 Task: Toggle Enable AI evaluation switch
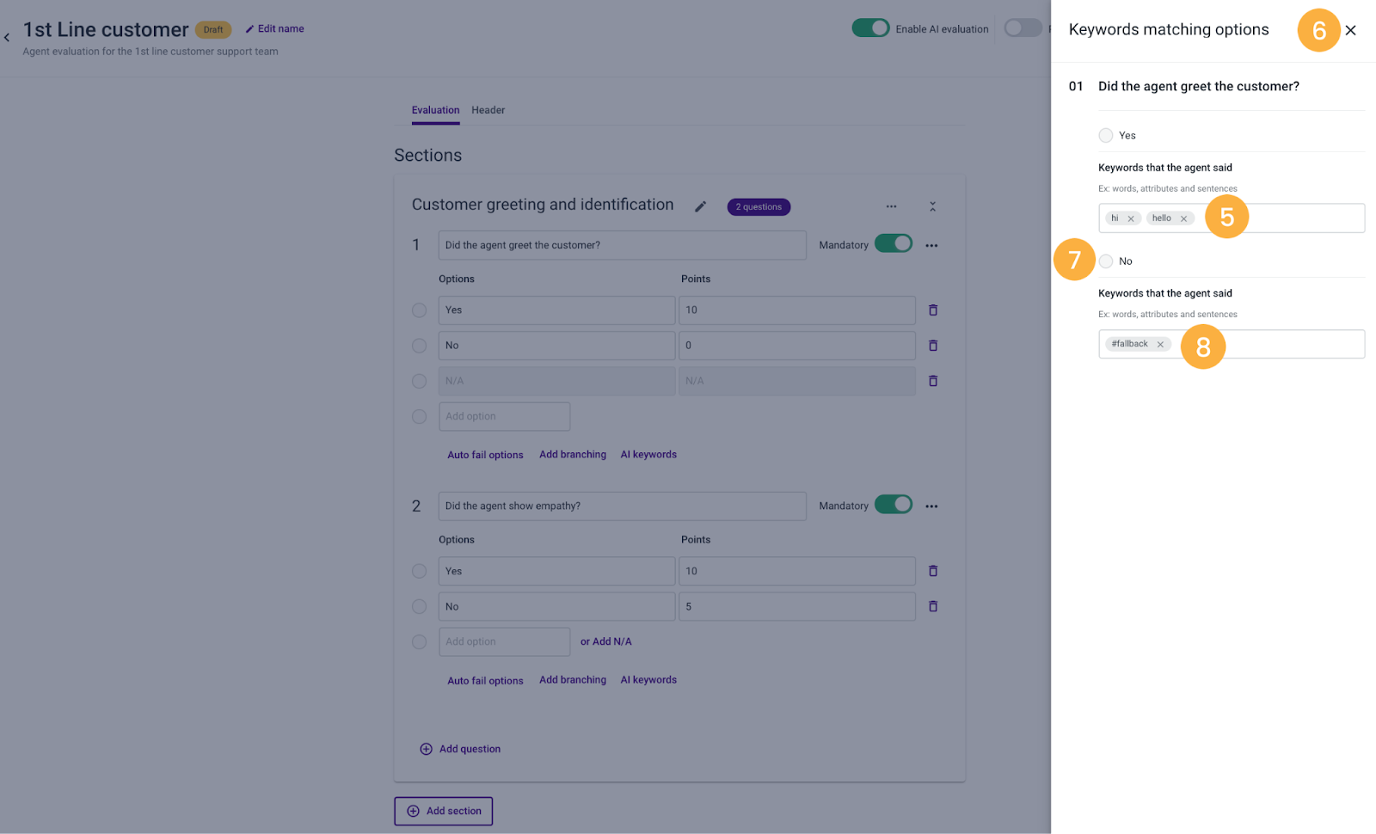pyautogui.click(x=870, y=28)
